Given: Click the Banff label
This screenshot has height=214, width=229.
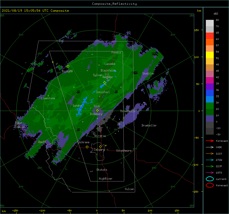Looking at the screenshot, I should [x=42, y=142].
